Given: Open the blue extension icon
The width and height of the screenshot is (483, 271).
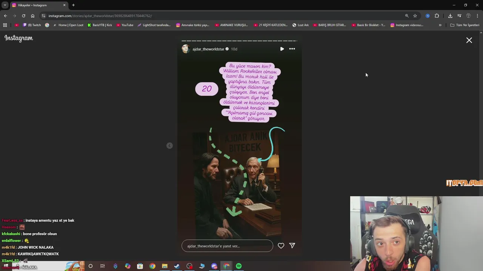Looking at the screenshot, I should [428, 16].
